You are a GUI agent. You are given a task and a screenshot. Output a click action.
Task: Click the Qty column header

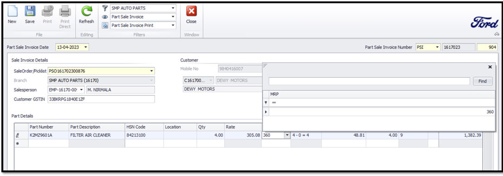point(211,127)
